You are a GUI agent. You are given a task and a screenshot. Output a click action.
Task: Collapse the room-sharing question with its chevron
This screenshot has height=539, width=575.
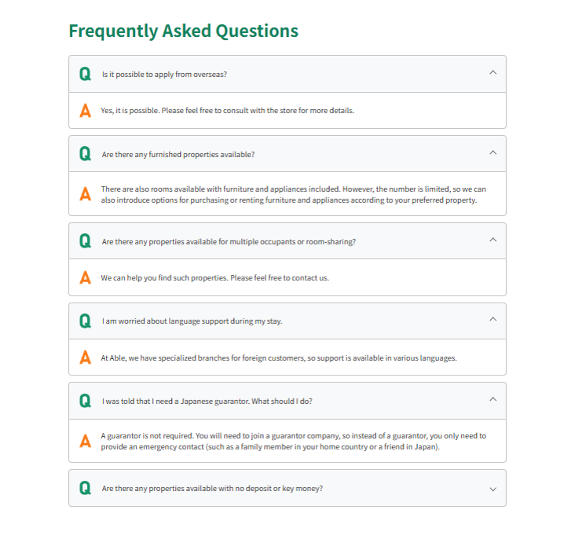click(493, 240)
